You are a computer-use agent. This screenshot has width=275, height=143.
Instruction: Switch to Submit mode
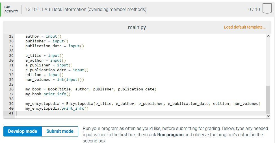coord(60,131)
